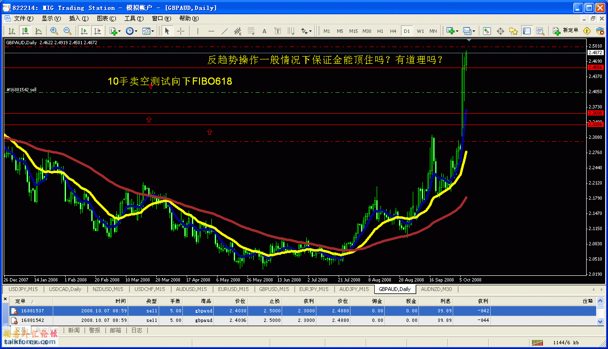Open the 文件 menu

coord(23,19)
